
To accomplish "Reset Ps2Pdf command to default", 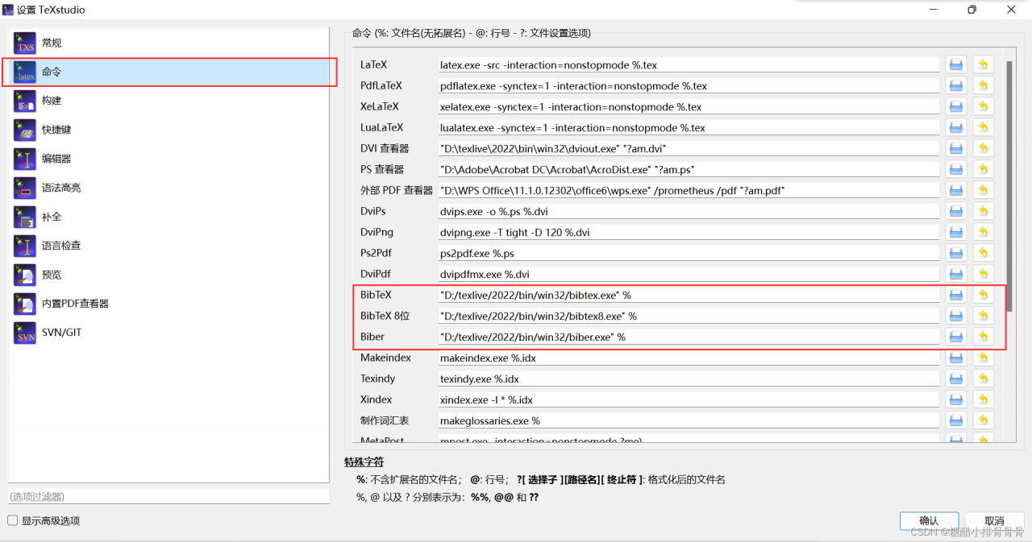I will (x=983, y=253).
